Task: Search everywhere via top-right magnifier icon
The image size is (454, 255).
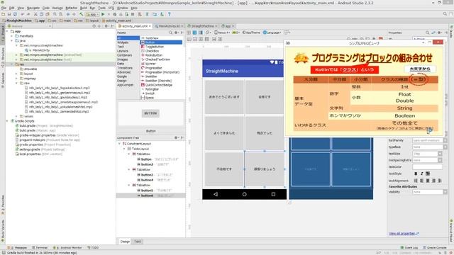Action: pyautogui.click(x=445, y=14)
